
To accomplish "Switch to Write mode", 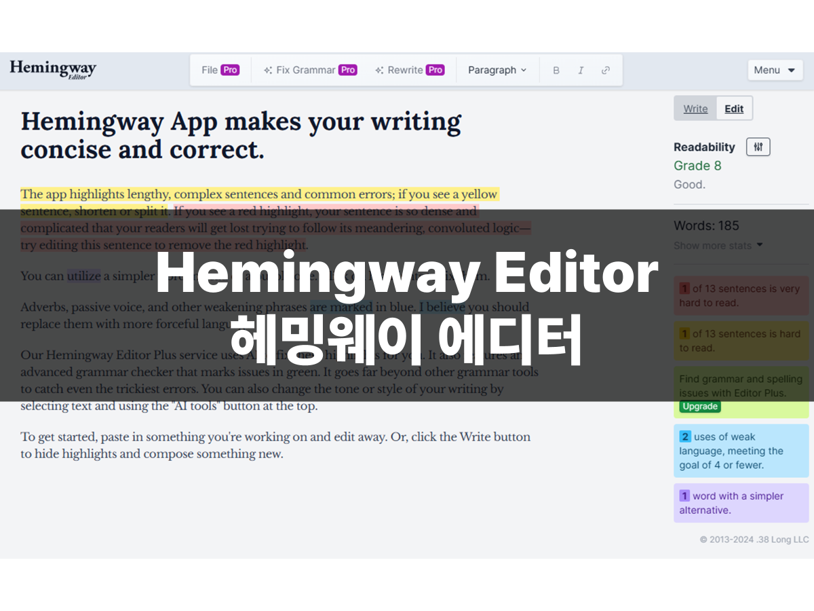I will [695, 109].
